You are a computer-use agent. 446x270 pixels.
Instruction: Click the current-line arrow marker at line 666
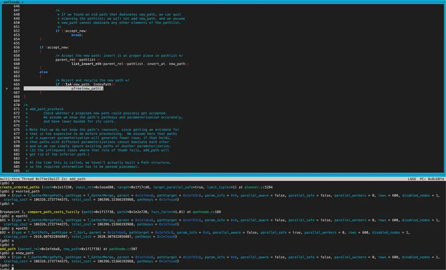tap(7, 89)
